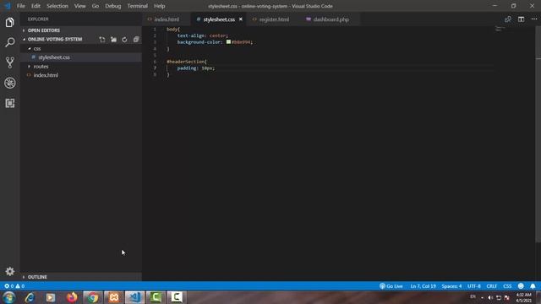Open the taskbar clock and date
Image resolution: width=541 pixels, height=304 pixels.
(523, 297)
